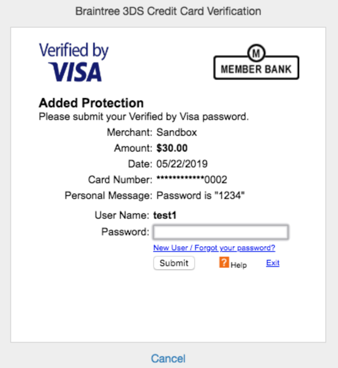Click the Sandbox merchant name
Viewport: 338px width, 368px height.
point(177,133)
